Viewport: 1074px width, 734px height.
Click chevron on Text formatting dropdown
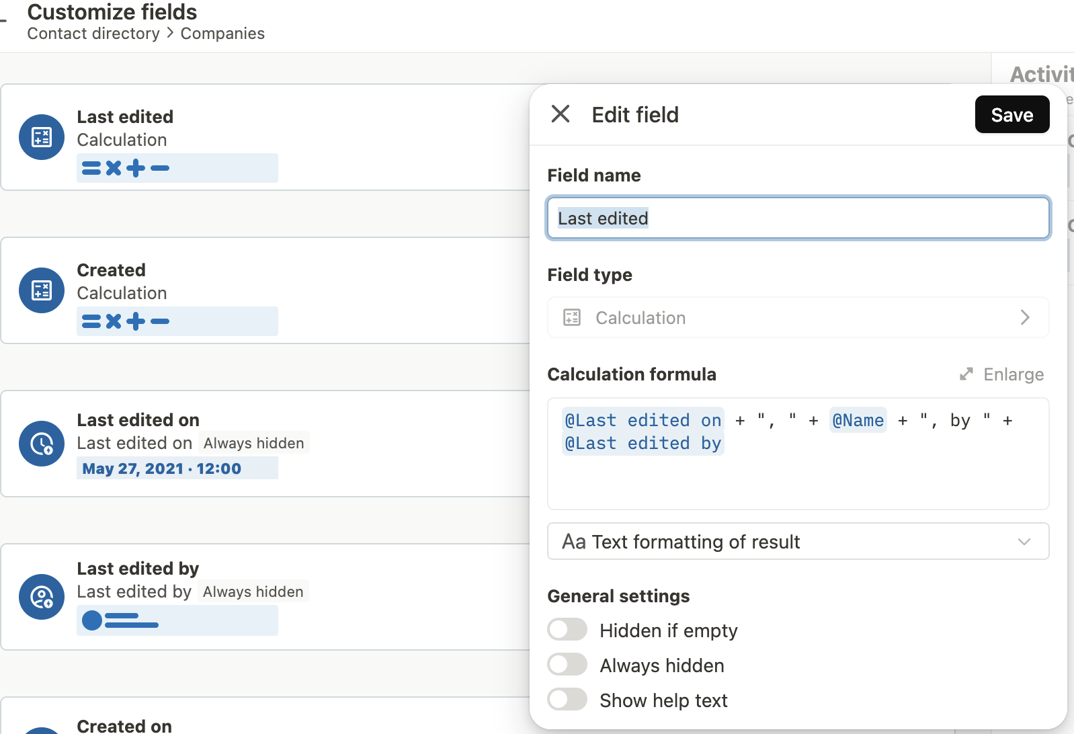coord(1024,542)
